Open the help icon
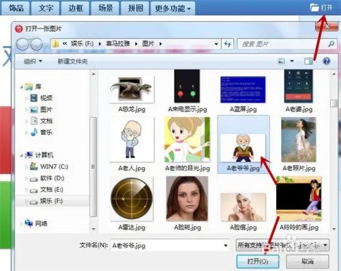The image size is (341, 271). (x=326, y=61)
